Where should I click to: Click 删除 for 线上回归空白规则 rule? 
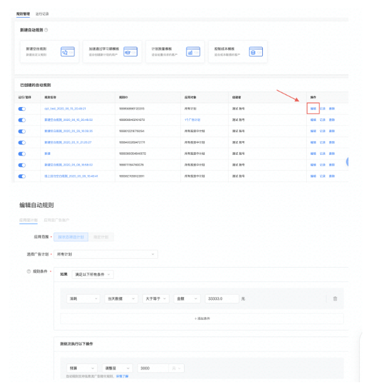tap(332, 176)
